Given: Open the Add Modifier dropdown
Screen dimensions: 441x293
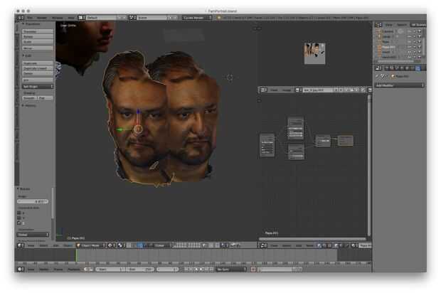Looking at the screenshot, I should coord(399,85).
